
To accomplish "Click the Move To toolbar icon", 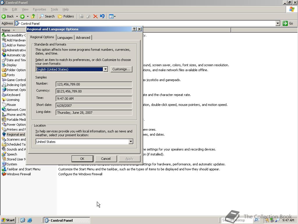I will (x=81, y=16).
